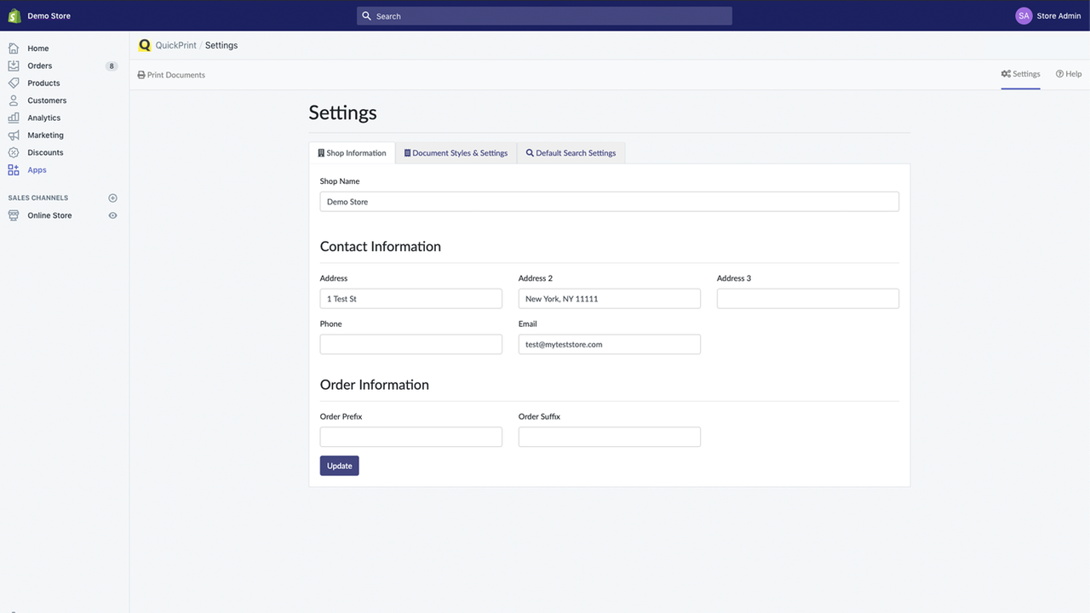
Task: Select the Default Search Settings tab
Action: [571, 152]
